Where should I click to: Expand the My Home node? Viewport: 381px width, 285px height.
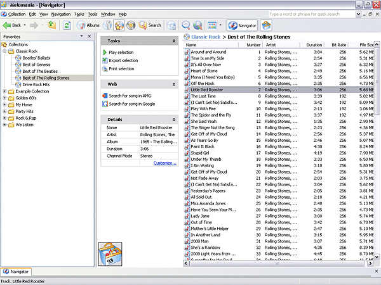[x=4, y=104]
